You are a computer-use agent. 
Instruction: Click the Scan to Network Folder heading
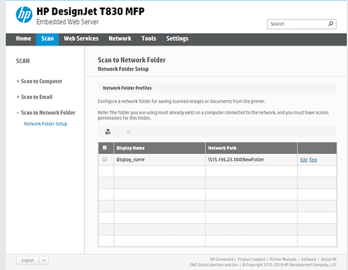click(x=132, y=60)
